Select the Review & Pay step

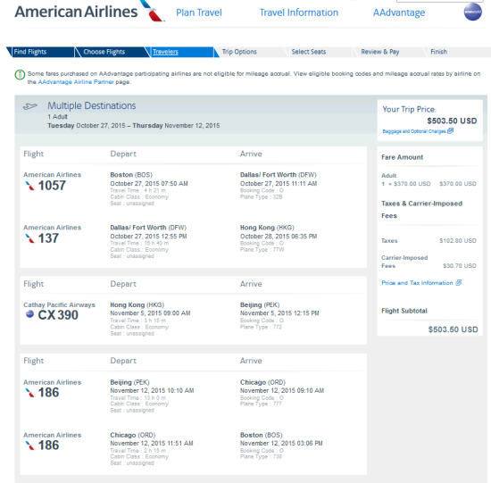point(379,52)
